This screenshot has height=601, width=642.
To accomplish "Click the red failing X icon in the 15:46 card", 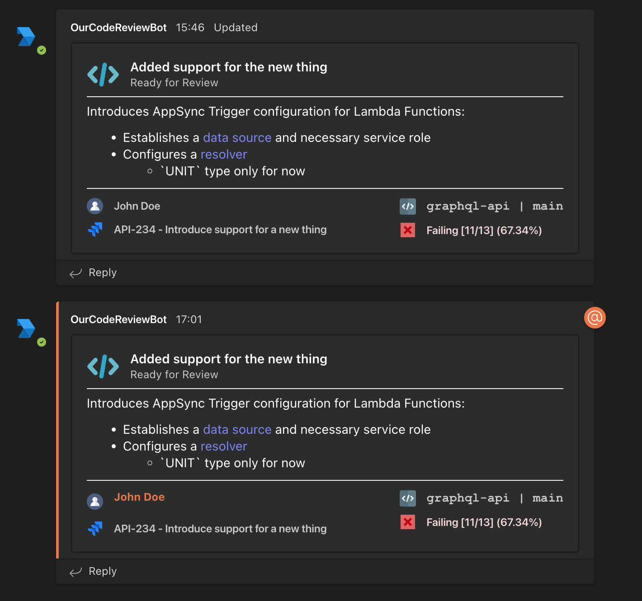I will [x=408, y=230].
